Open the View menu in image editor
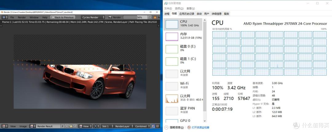This screenshot has height=132, width=332. click(13, 126)
